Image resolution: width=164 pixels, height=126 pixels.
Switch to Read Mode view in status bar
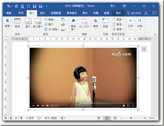pyautogui.click(x=99, y=118)
